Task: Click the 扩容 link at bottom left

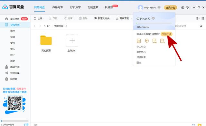Action: pyautogui.click(x=26, y=125)
